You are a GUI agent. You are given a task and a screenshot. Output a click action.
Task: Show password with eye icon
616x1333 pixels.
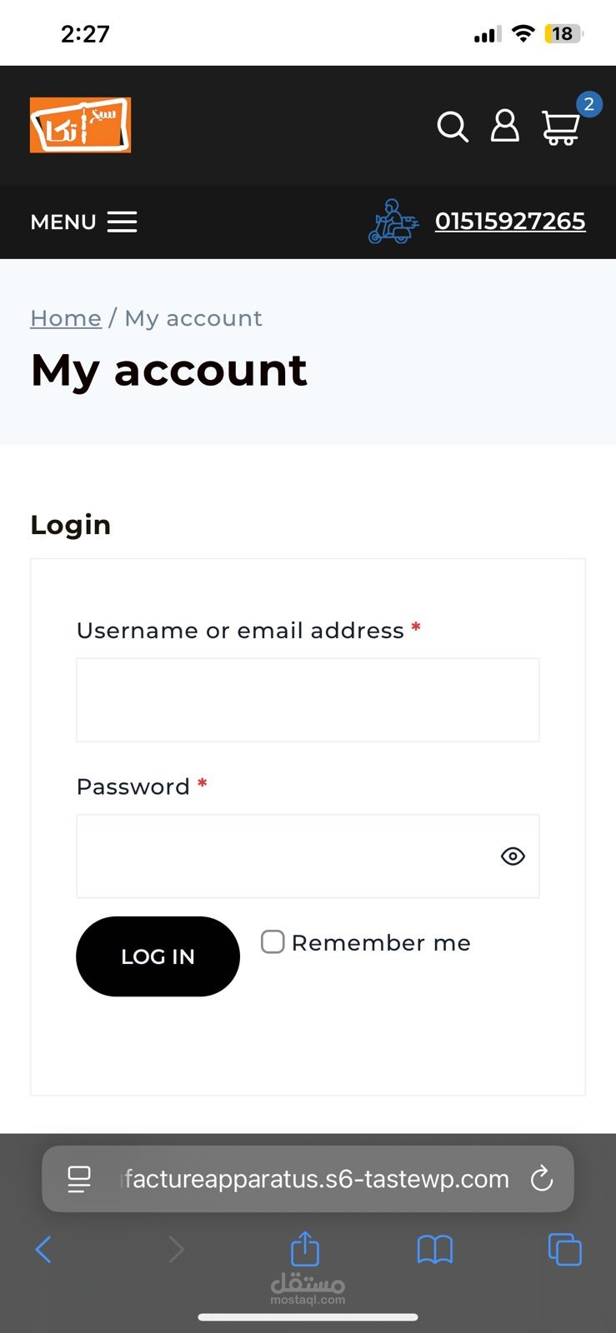pyautogui.click(x=513, y=856)
